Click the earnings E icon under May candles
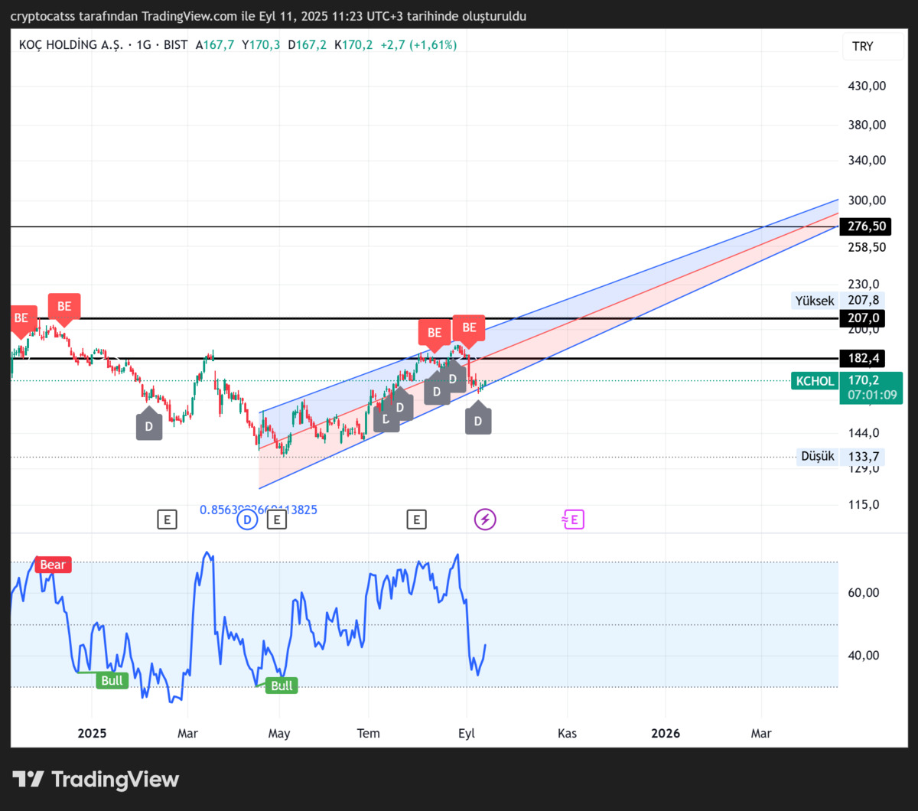 tap(276, 520)
